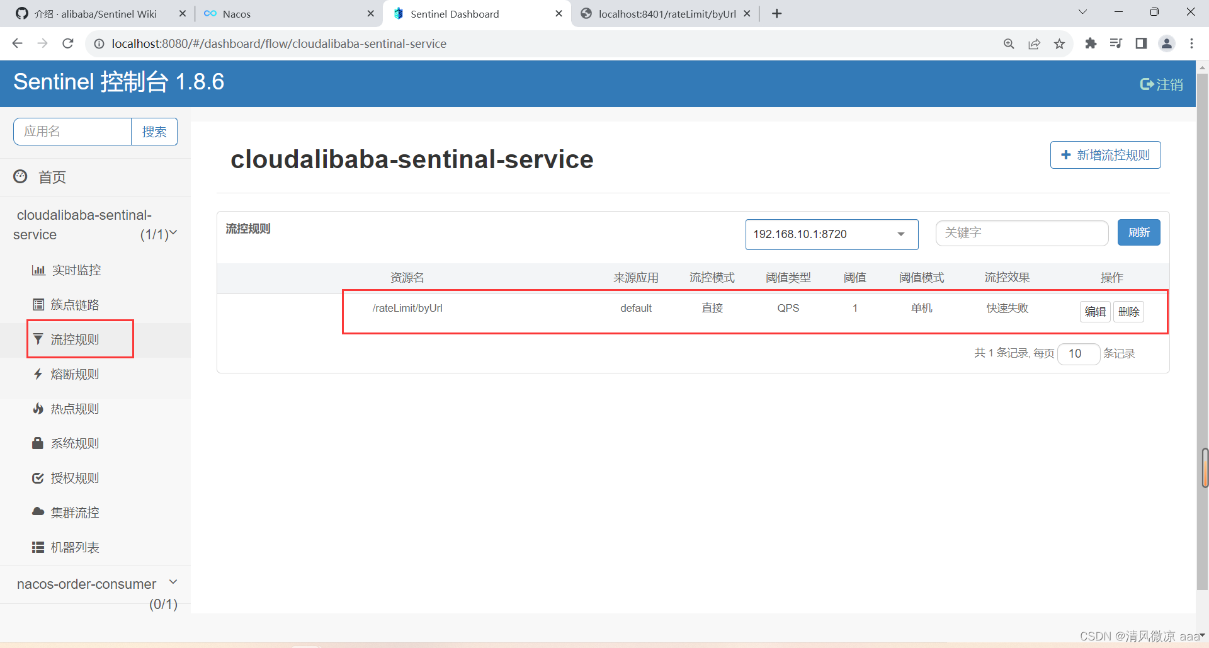Open the tab search chevron in title bar

[1082, 12]
